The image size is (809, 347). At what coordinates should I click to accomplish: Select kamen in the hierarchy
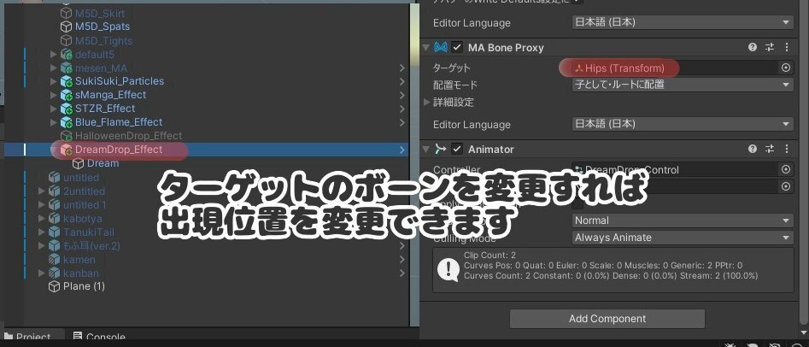point(79,259)
